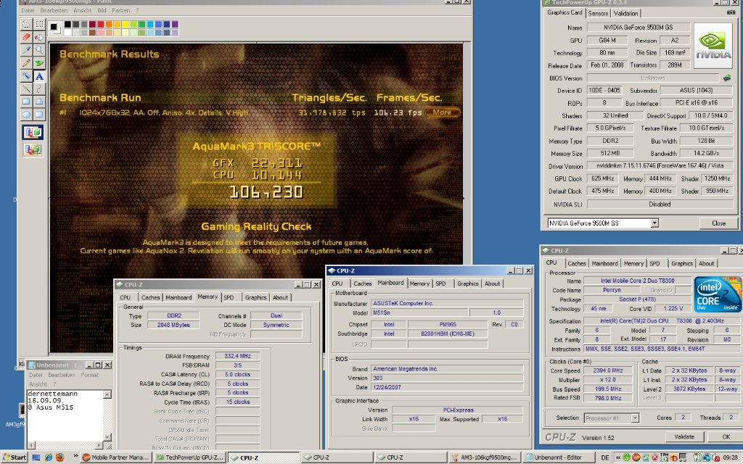Viewport: 743px width, 464px height.
Task: Open the Processor #1 selection dropdown
Action: [x=634, y=418]
